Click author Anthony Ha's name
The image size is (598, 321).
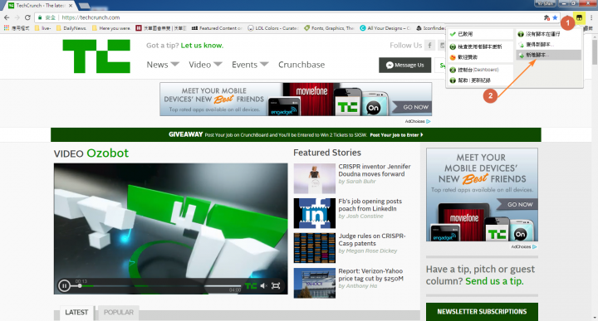tap(361, 285)
